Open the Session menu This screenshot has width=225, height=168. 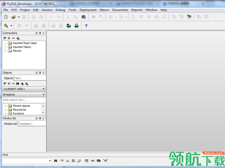click(47, 10)
